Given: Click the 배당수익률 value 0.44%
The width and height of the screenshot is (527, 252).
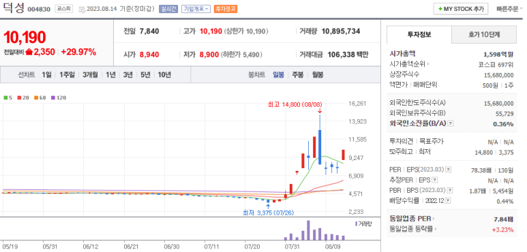Looking at the screenshot, I should (505, 202).
